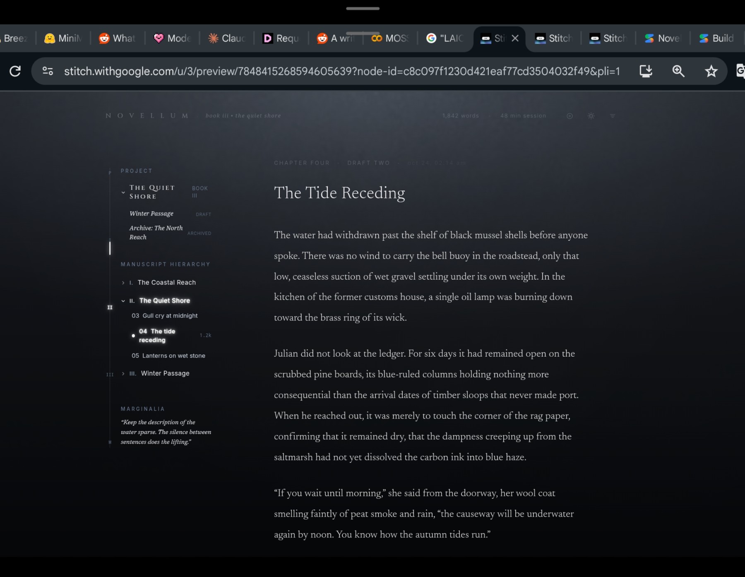Click the chapter title The Tide Receding
Viewport: 745px width, 577px height.
point(339,193)
